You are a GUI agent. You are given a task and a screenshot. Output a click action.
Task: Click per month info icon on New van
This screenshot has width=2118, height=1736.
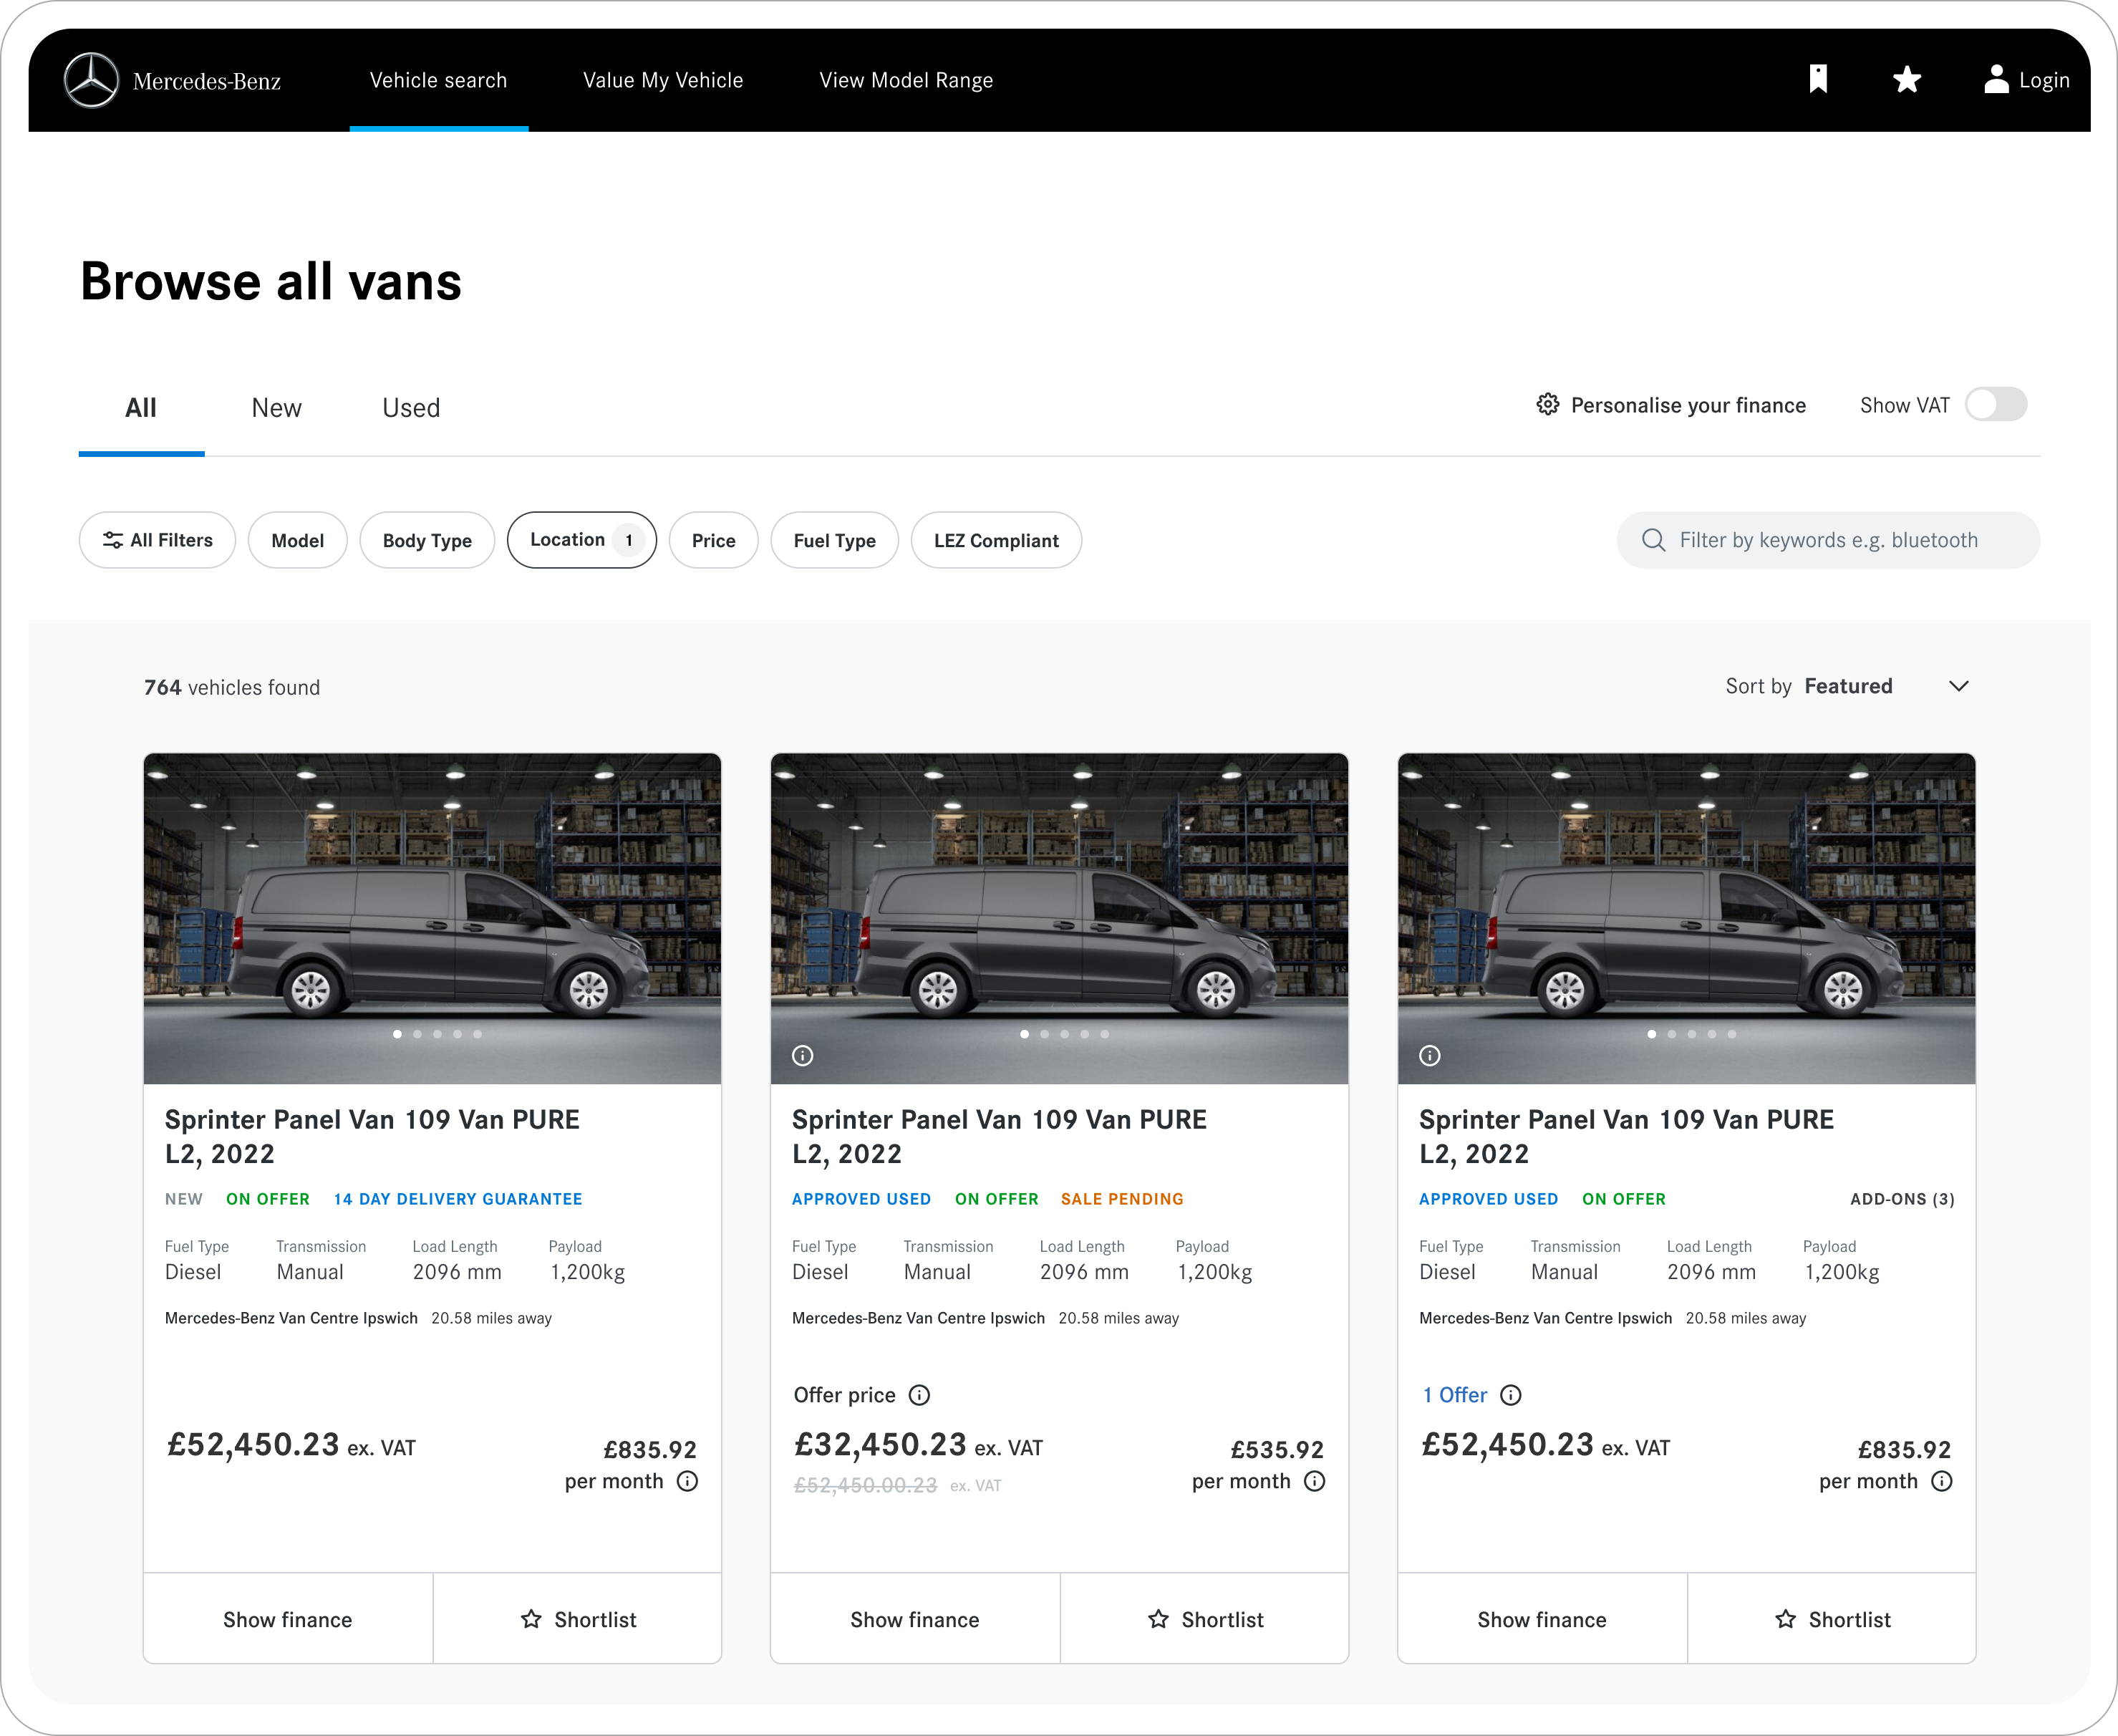tap(687, 1481)
